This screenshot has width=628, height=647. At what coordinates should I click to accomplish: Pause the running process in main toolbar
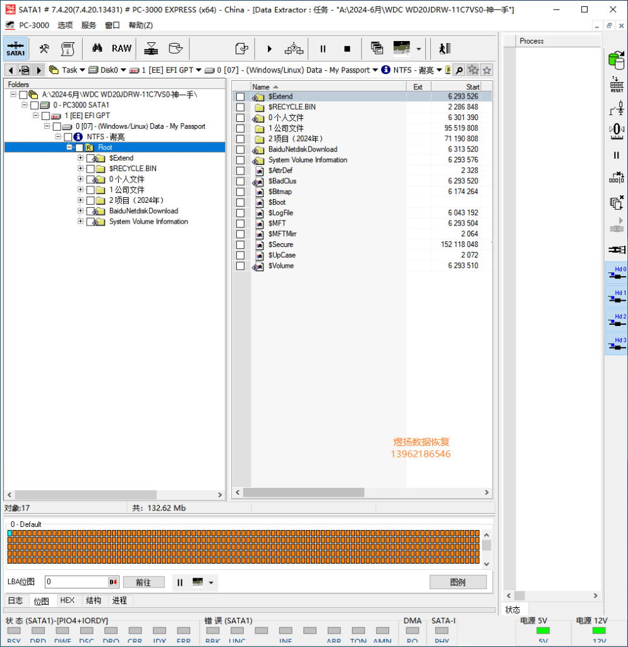pos(323,49)
